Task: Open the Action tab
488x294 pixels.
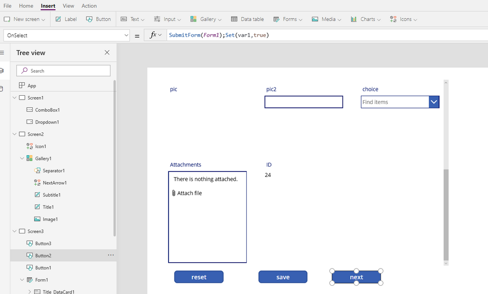Action: tap(89, 6)
